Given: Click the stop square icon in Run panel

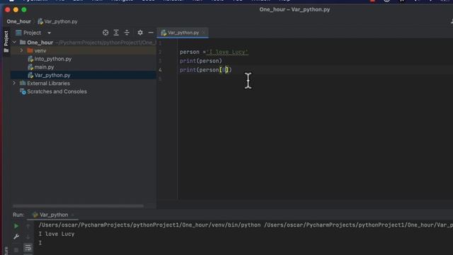Looking at the screenshot, I should (x=16, y=249).
